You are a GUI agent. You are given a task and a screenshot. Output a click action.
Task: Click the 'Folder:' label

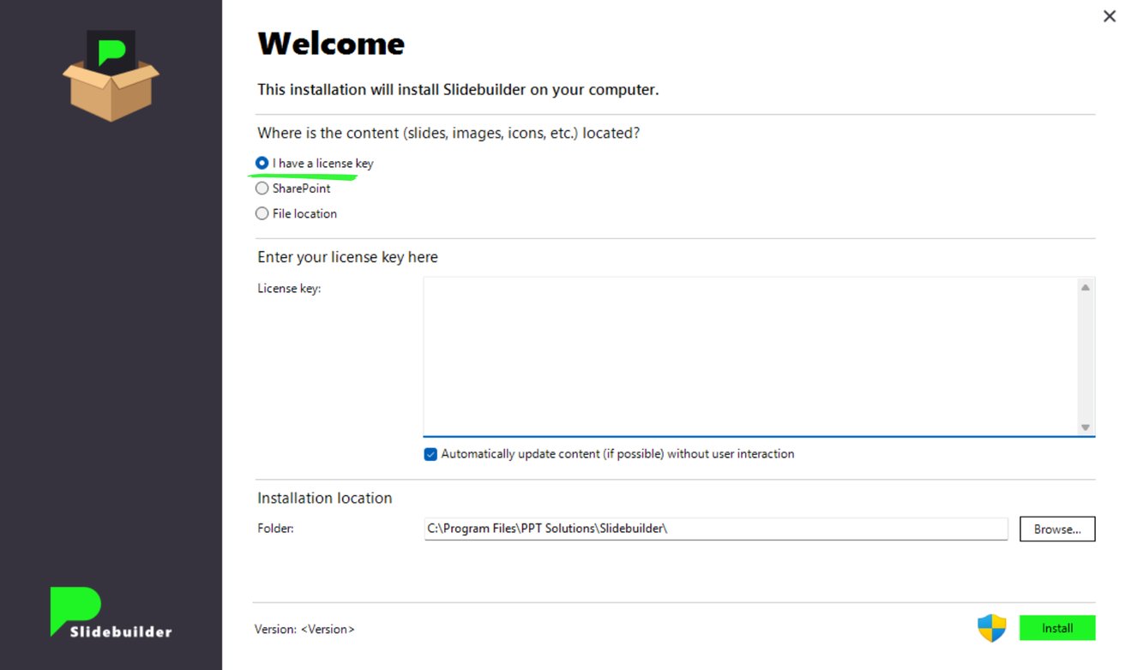275,529
